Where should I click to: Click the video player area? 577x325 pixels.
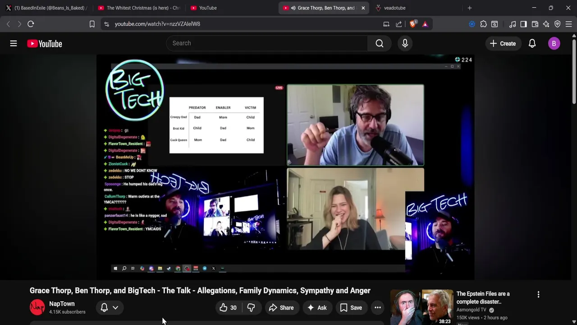285,167
